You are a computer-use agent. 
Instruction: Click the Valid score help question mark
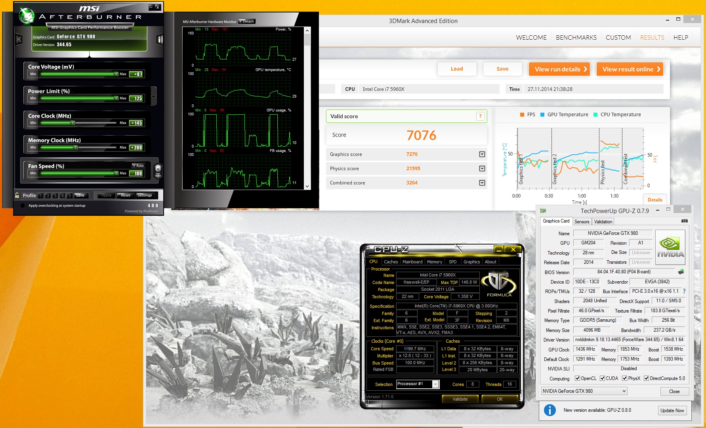[480, 116]
